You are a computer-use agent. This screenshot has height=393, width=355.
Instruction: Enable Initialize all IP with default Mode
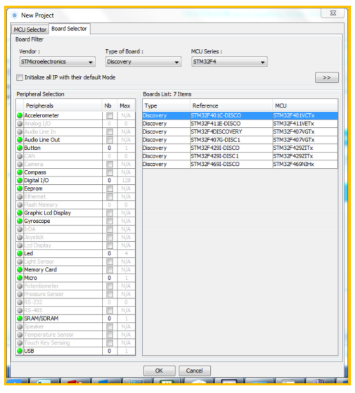(20, 77)
